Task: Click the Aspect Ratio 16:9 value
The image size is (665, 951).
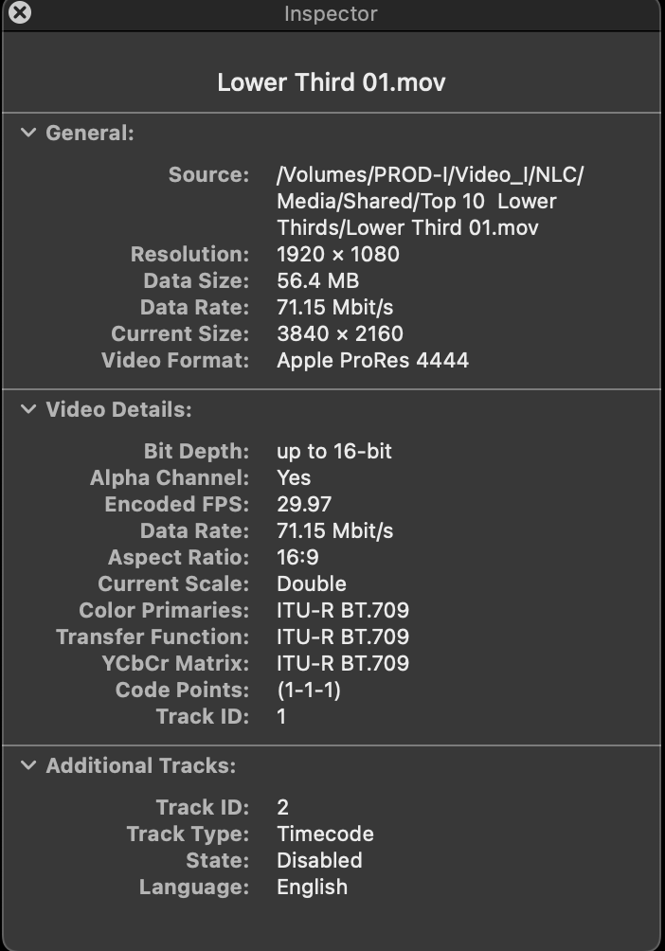Action: click(x=297, y=557)
